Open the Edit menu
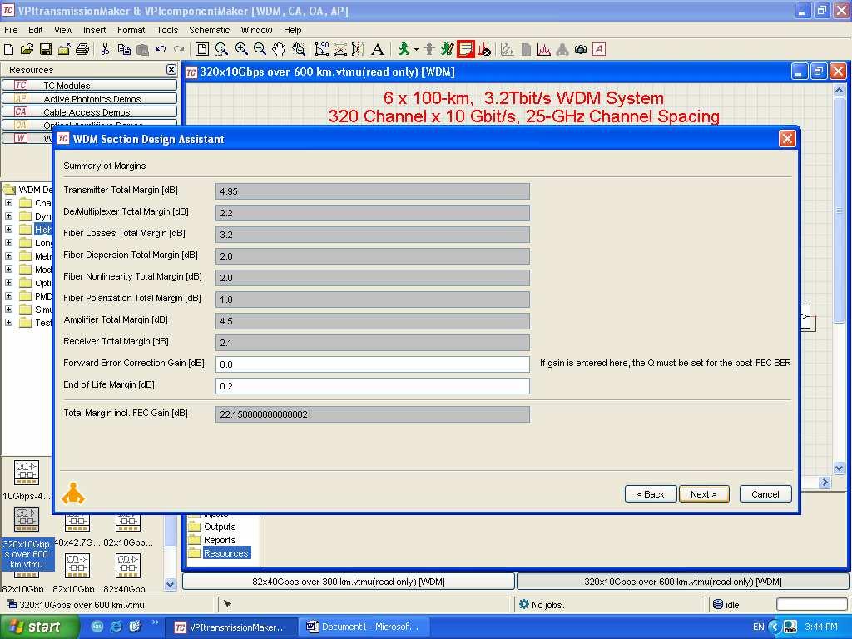 35,30
